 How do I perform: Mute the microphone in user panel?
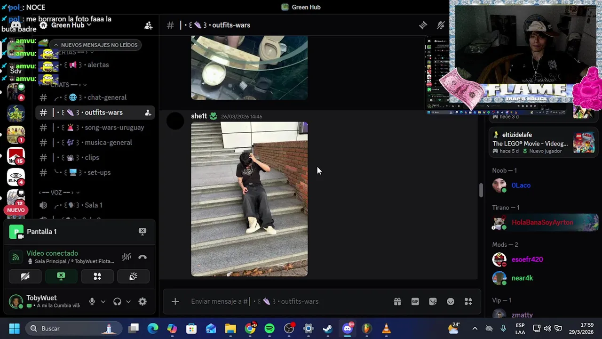pos(92,301)
